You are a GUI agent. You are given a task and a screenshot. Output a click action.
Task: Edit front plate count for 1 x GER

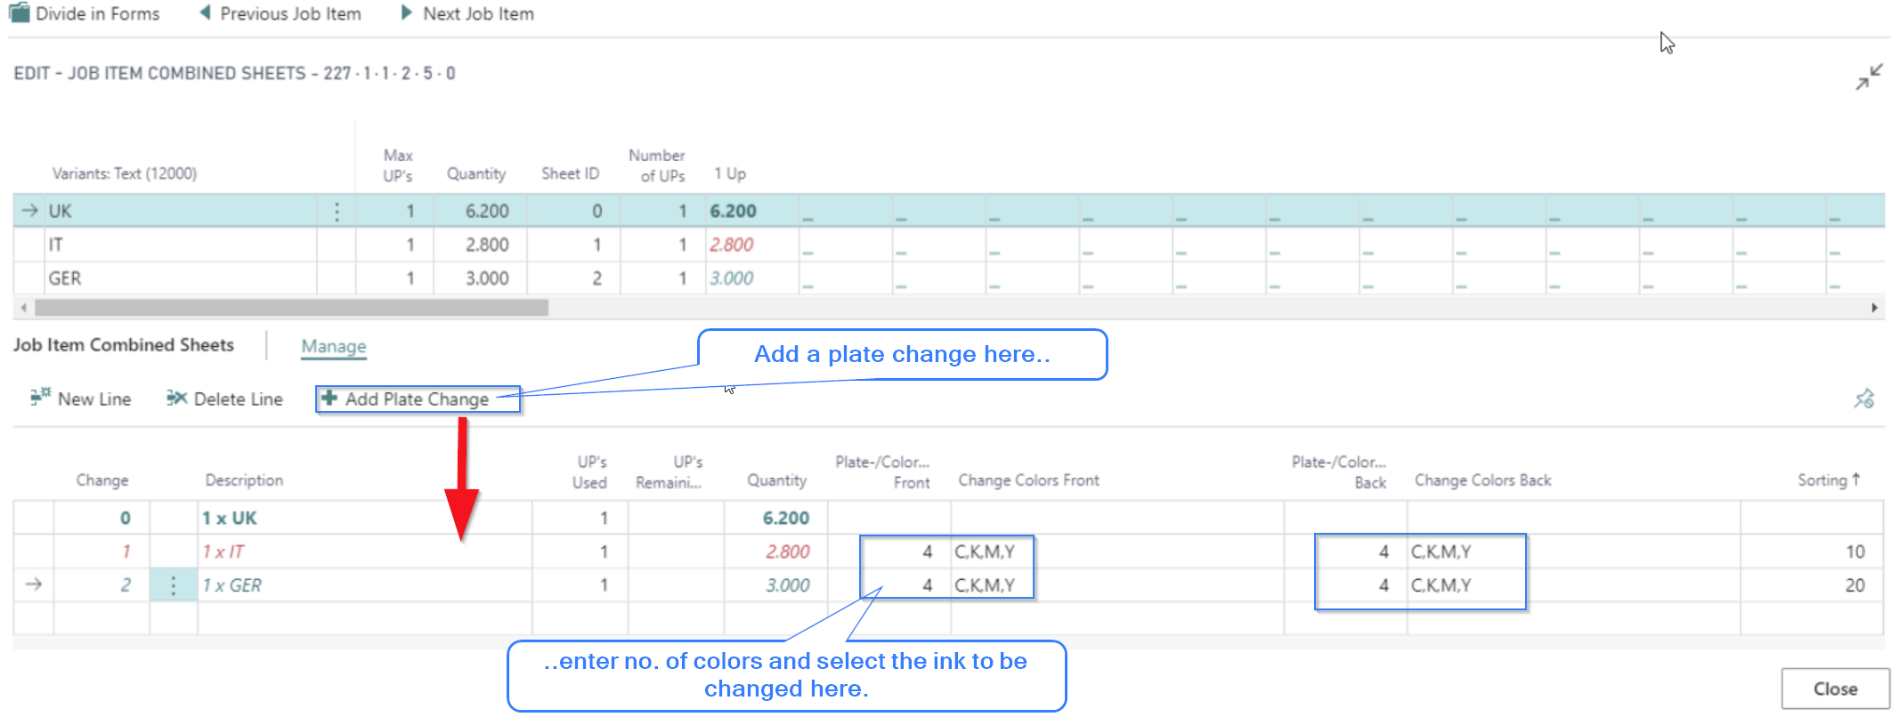(890, 585)
